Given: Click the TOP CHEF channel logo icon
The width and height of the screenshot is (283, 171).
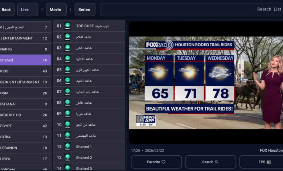Looking at the screenshot, I should pos(67,26).
